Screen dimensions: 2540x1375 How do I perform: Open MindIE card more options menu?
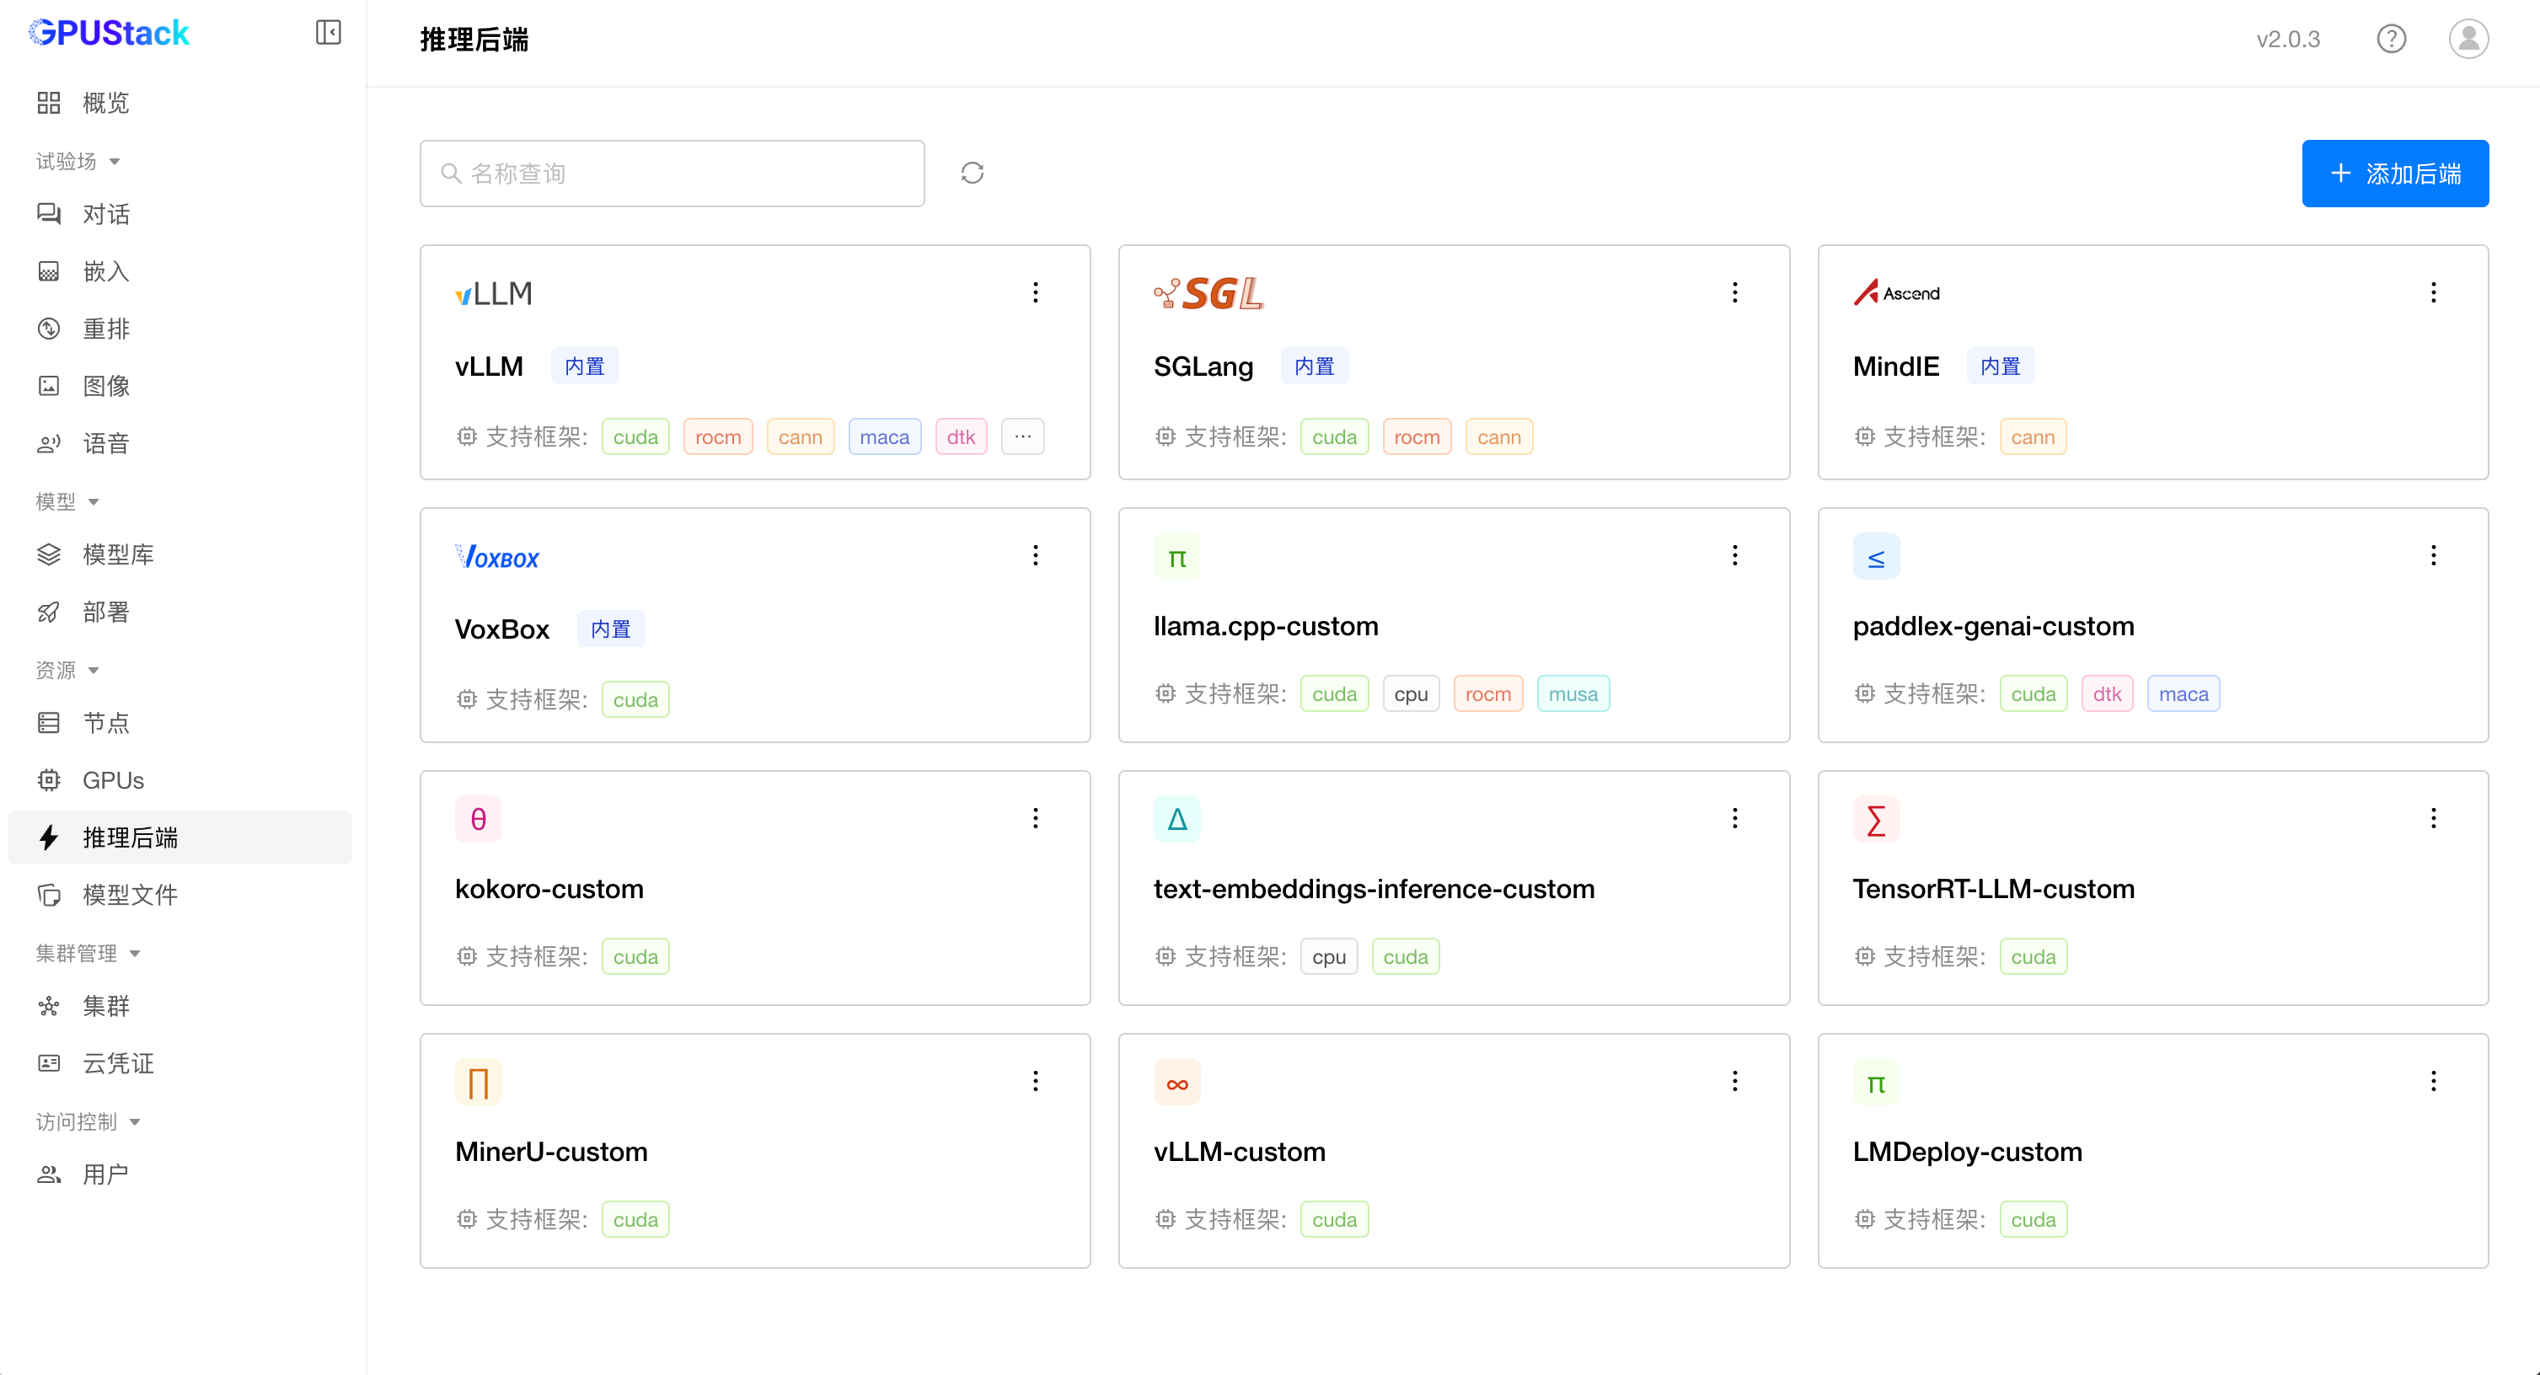2432,292
